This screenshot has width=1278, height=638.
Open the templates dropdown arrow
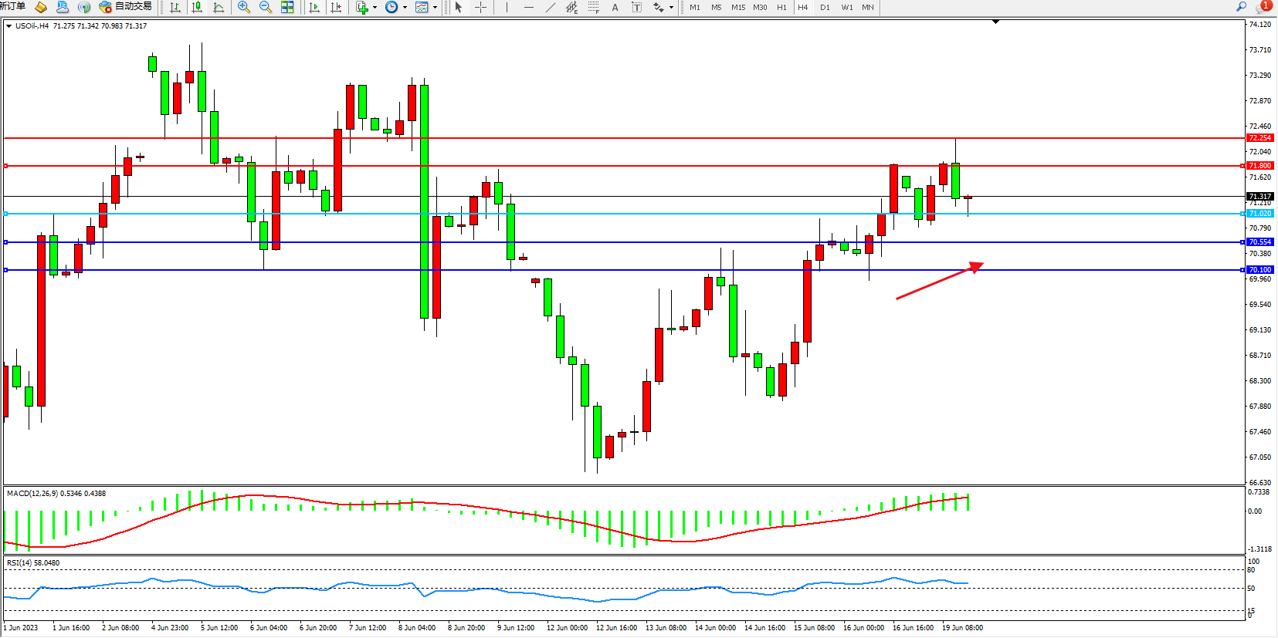click(x=435, y=7)
